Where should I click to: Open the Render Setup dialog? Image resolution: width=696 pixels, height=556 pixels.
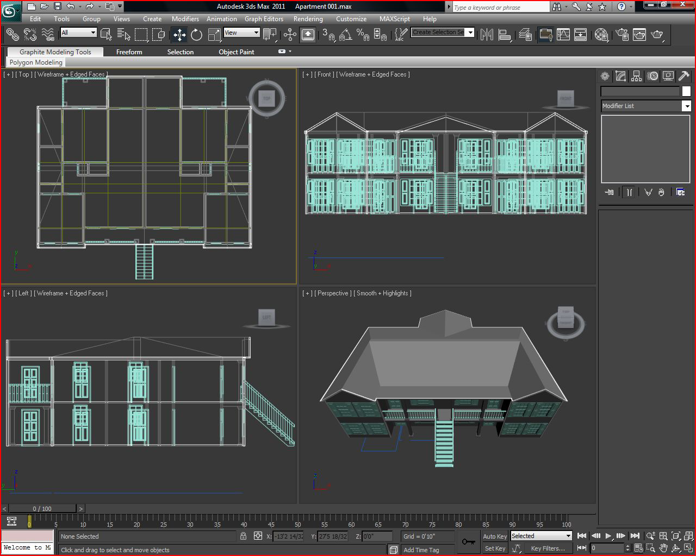(x=621, y=34)
